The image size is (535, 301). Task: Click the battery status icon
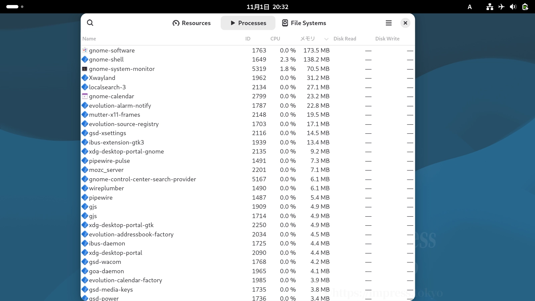click(525, 7)
